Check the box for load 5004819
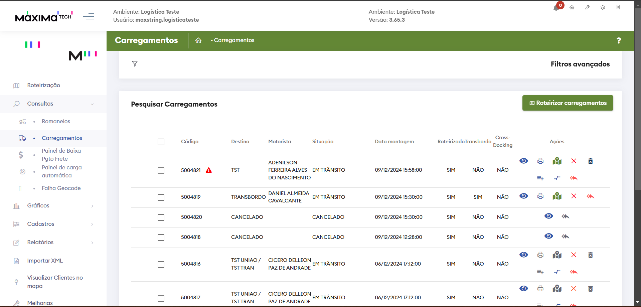The width and height of the screenshot is (641, 307). 161,197
